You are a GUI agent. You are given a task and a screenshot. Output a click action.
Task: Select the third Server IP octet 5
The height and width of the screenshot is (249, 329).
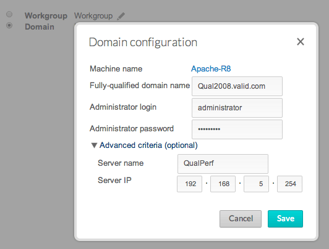256,184
